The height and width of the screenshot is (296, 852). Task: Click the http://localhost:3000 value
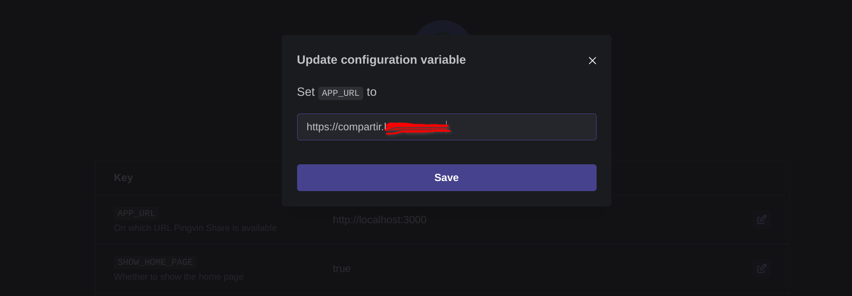coord(380,220)
